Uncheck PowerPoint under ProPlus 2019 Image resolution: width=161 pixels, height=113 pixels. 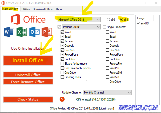pyautogui.click(x=62, y=55)
